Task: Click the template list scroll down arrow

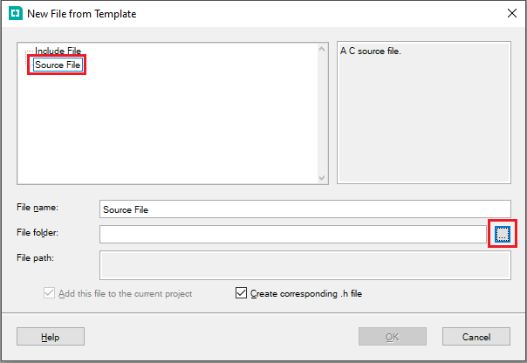Action: pyautogui.click(x=322, y=178)
